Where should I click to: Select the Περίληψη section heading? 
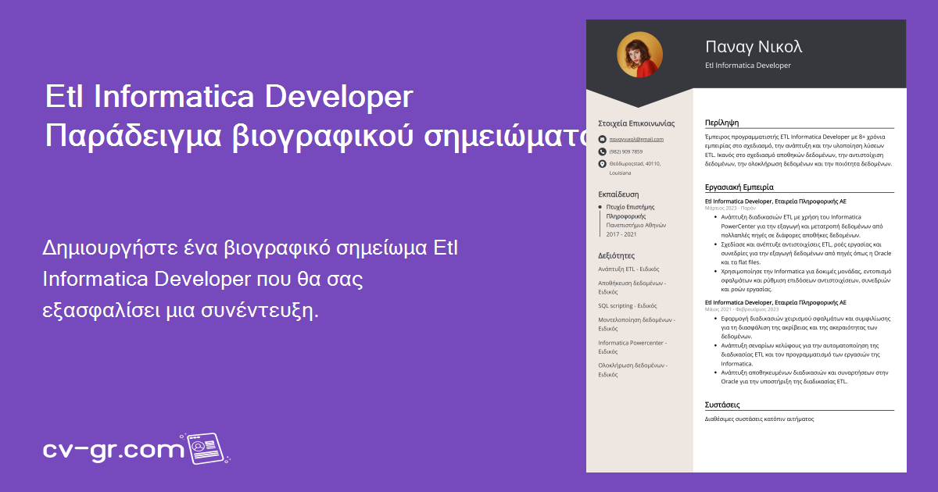(x=721, y=123)
